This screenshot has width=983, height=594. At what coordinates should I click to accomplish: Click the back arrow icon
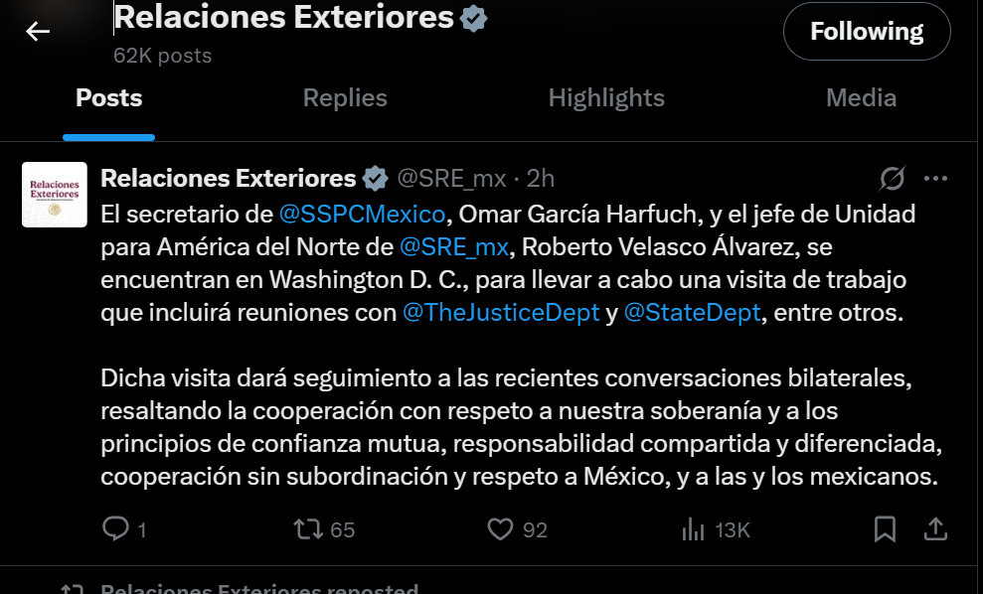pyautogui.click(x=38, y=32)
